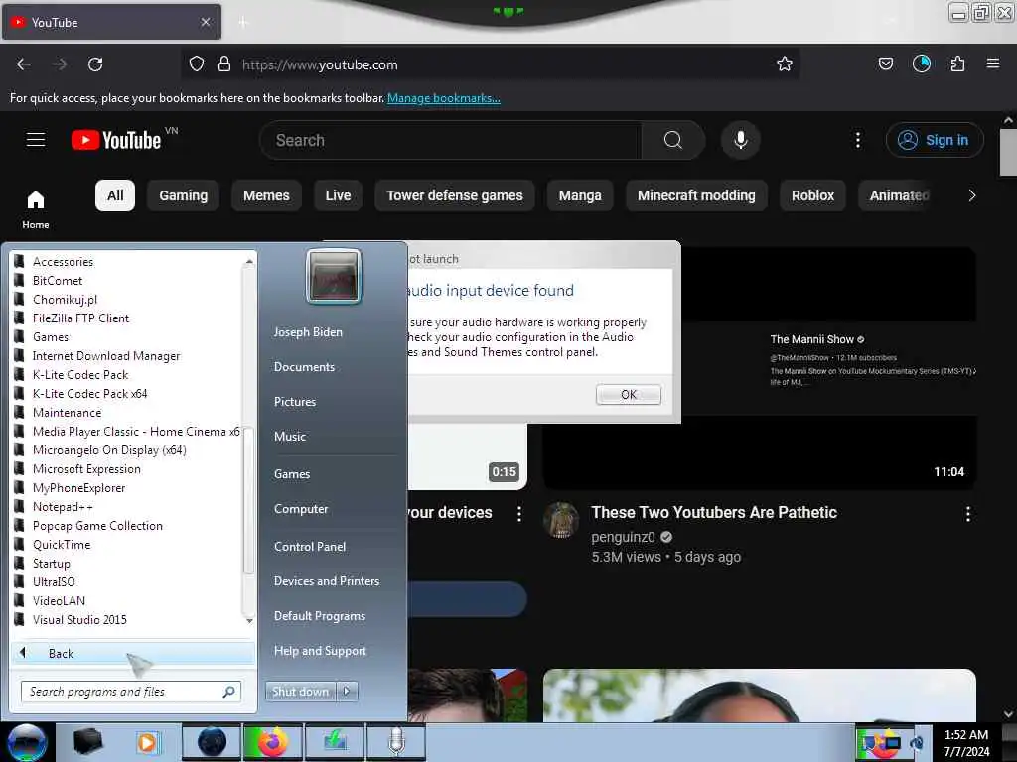Select the Tower defense games chip
This screenshot has width=1017, height=762.
(455, 195)
